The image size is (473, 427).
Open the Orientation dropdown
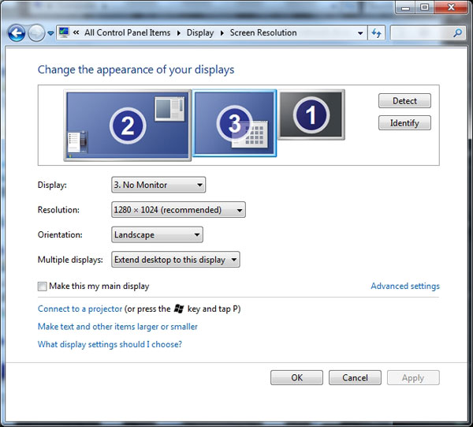tap(157, 234)
